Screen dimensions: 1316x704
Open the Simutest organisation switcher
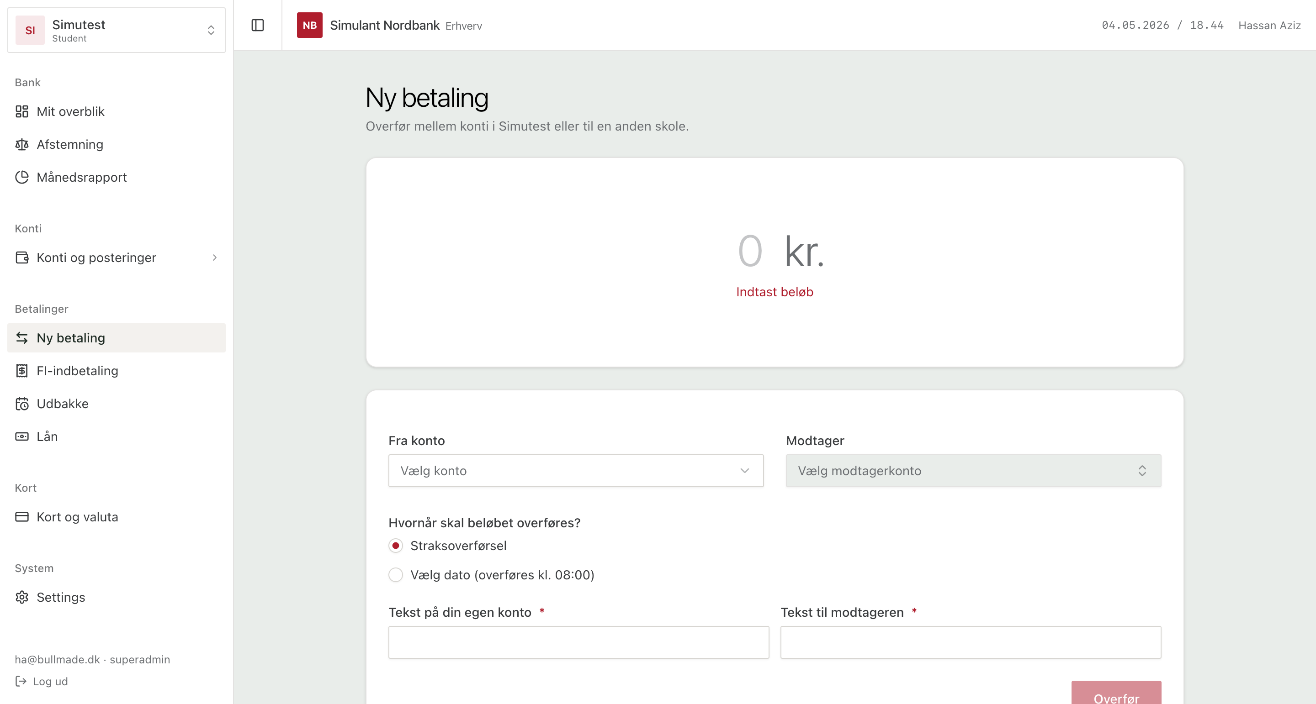(x=117, y=30)
